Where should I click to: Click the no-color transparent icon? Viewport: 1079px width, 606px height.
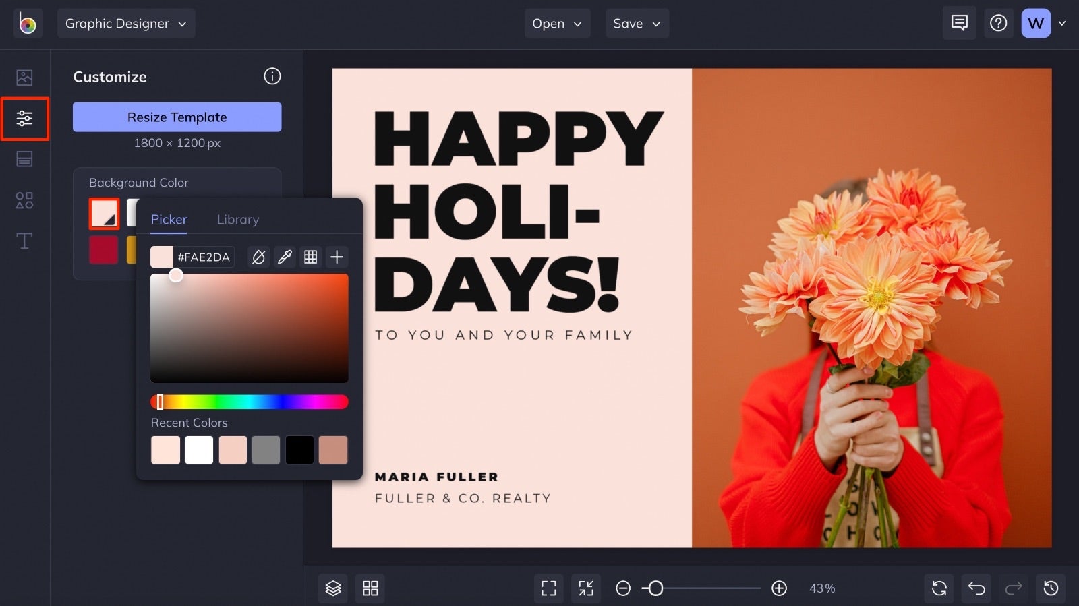(258, 257)
